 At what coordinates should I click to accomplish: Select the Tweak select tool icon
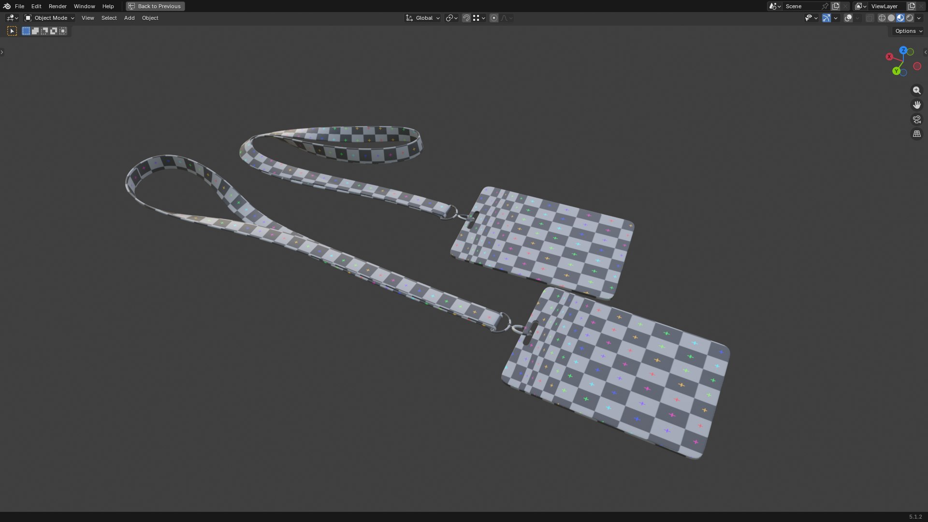[13, 31]
